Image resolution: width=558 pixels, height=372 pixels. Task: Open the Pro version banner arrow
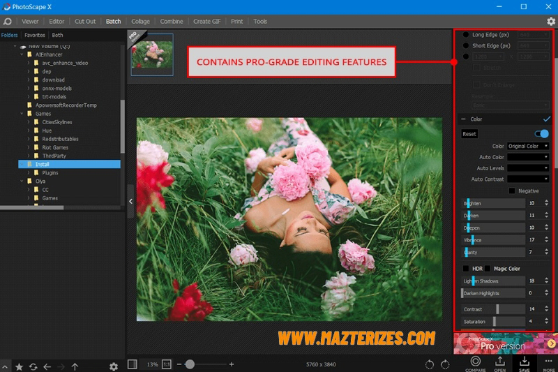[551, 343]
